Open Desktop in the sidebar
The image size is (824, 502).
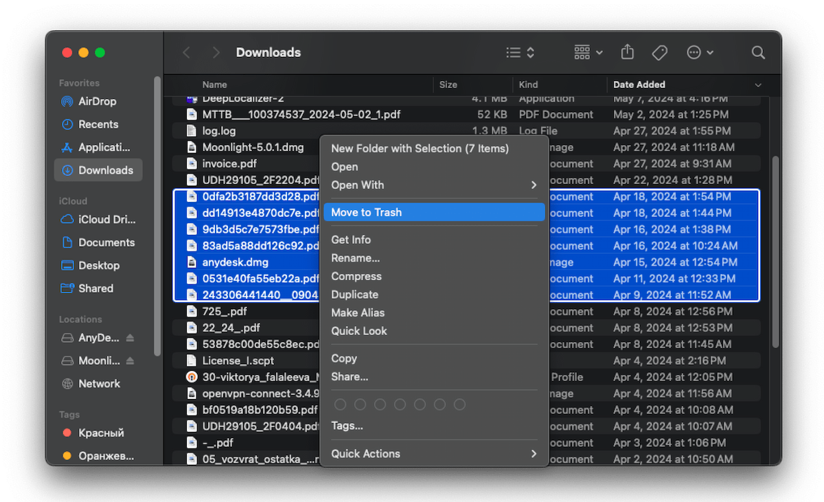click(98, 265)
